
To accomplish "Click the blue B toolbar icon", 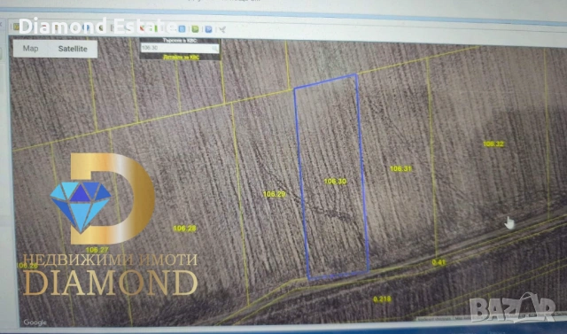I will click(x=182, y=29).
